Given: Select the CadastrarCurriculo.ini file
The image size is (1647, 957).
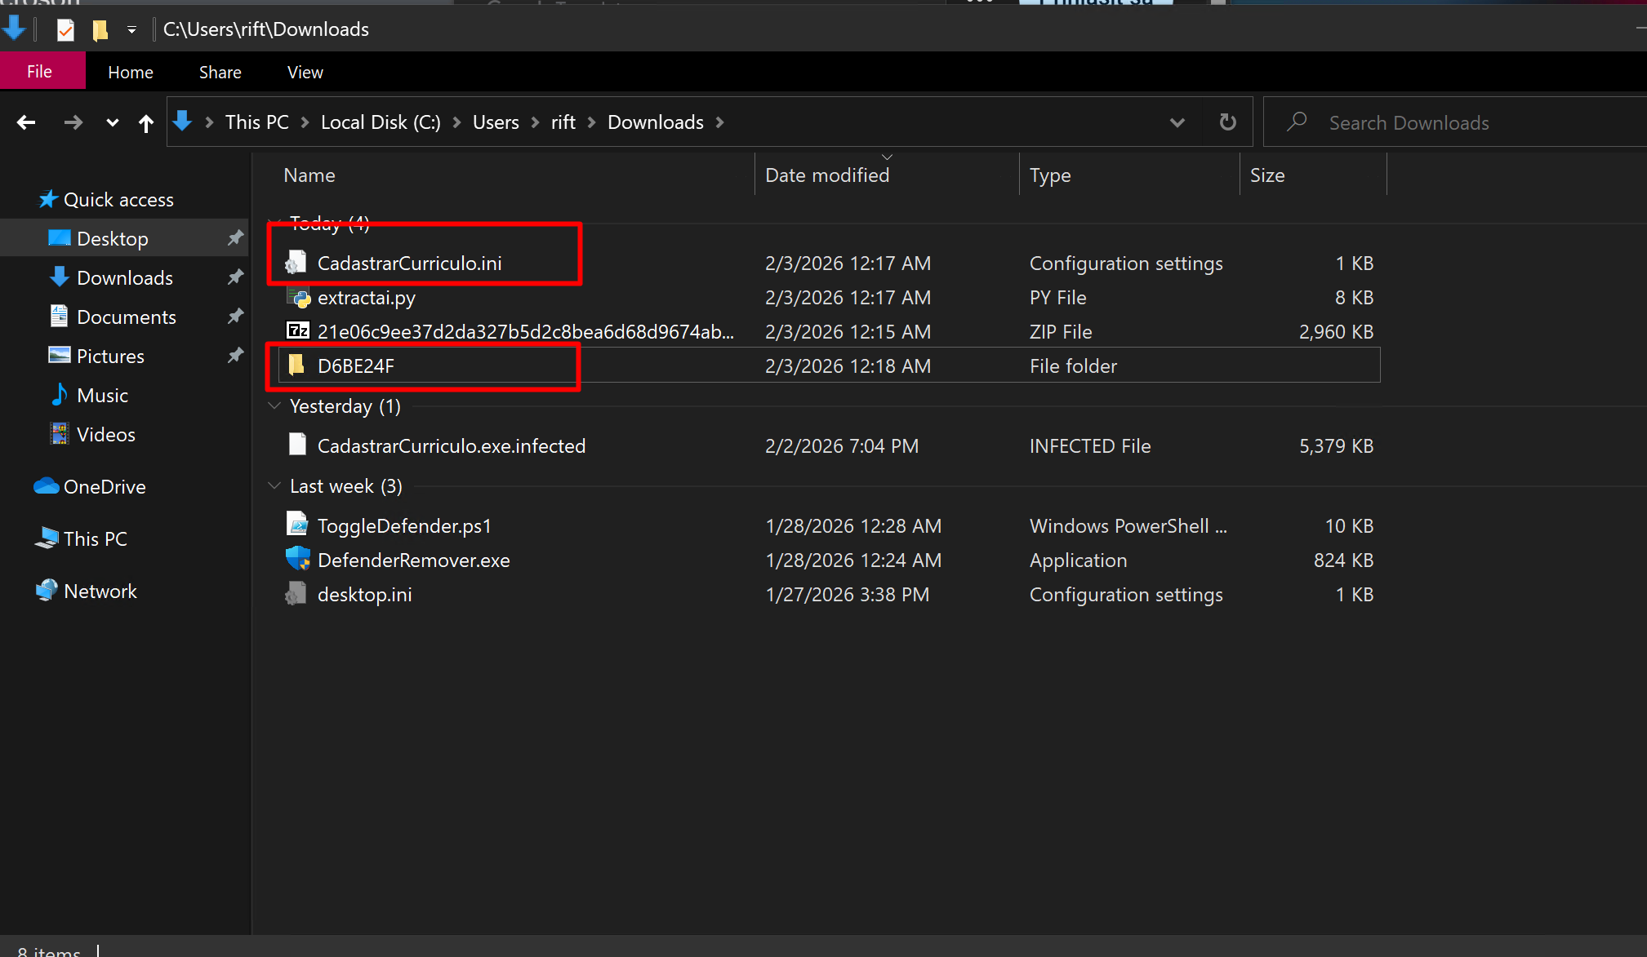Looking at the screenshot, I should (x=829, y=264).
